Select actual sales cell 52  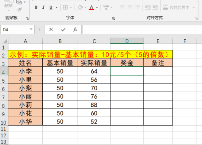click(94, 121)
